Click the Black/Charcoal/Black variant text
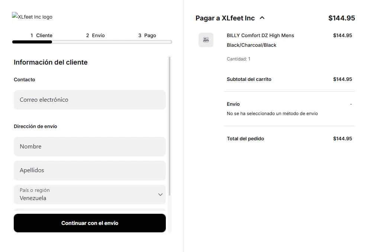 tap(251, 45)
